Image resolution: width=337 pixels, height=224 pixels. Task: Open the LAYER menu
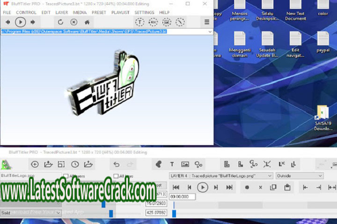61,13
